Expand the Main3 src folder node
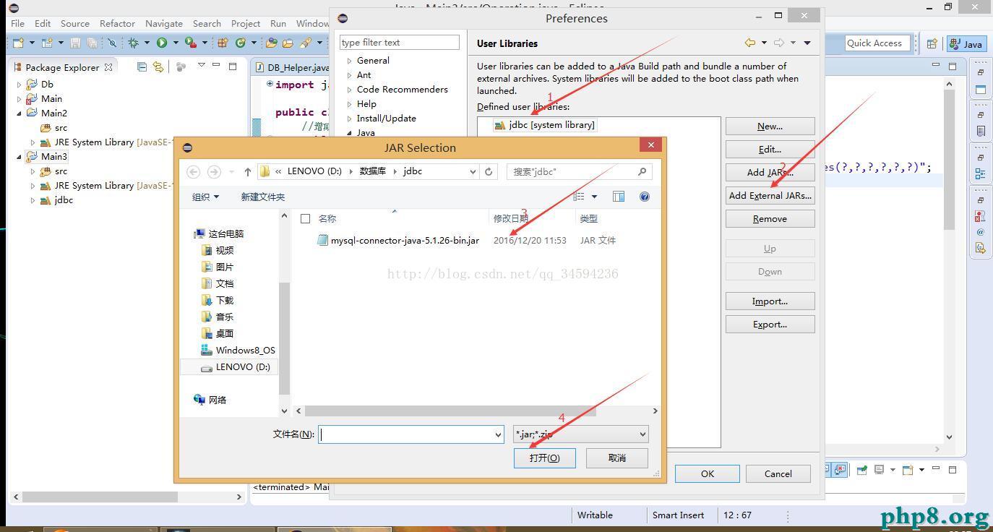993x532 pixels. point(33,171)
